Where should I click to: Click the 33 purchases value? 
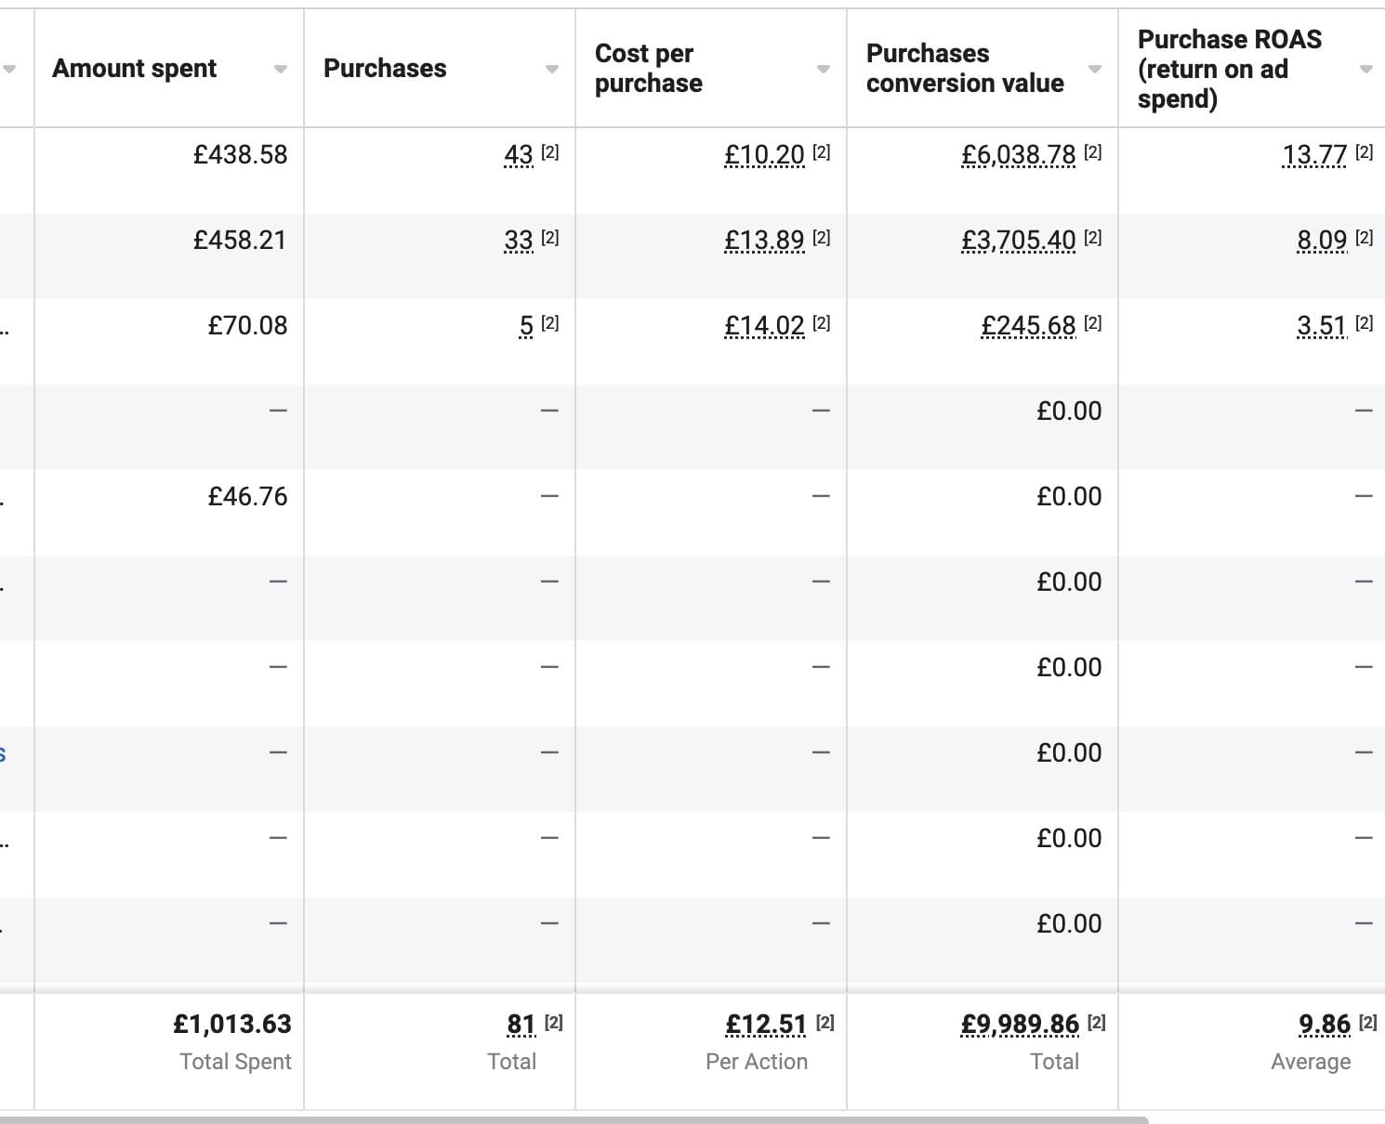pyautogui.click(x=518, y=241)
